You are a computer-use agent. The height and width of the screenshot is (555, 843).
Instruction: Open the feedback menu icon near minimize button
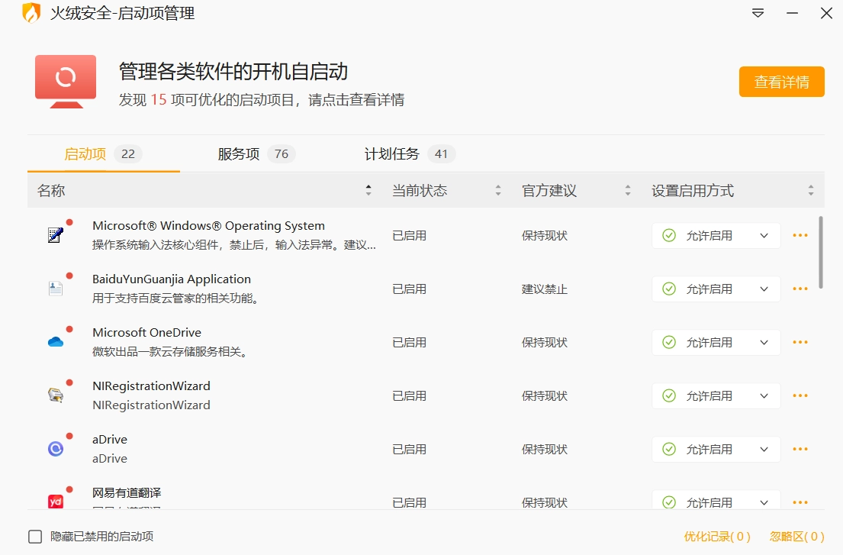(757, 13)
